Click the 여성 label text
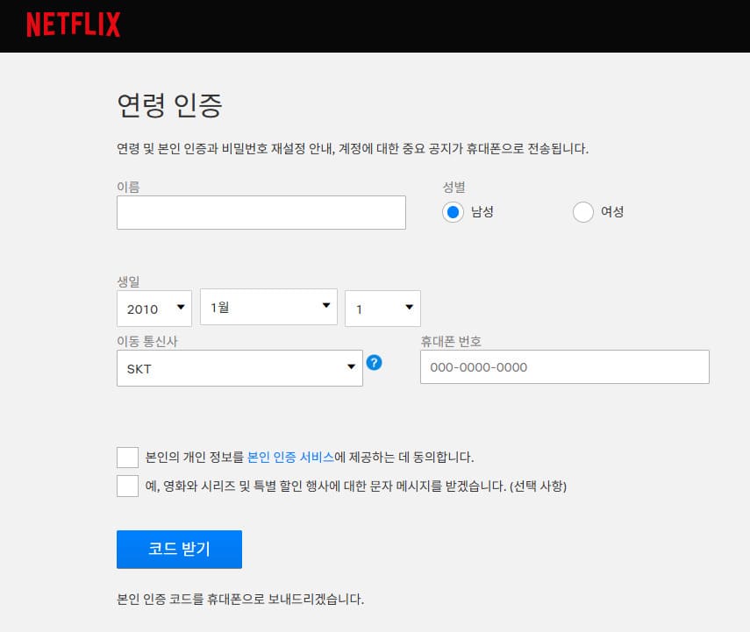This screenshot has height=632, width=750. (611, 212)
